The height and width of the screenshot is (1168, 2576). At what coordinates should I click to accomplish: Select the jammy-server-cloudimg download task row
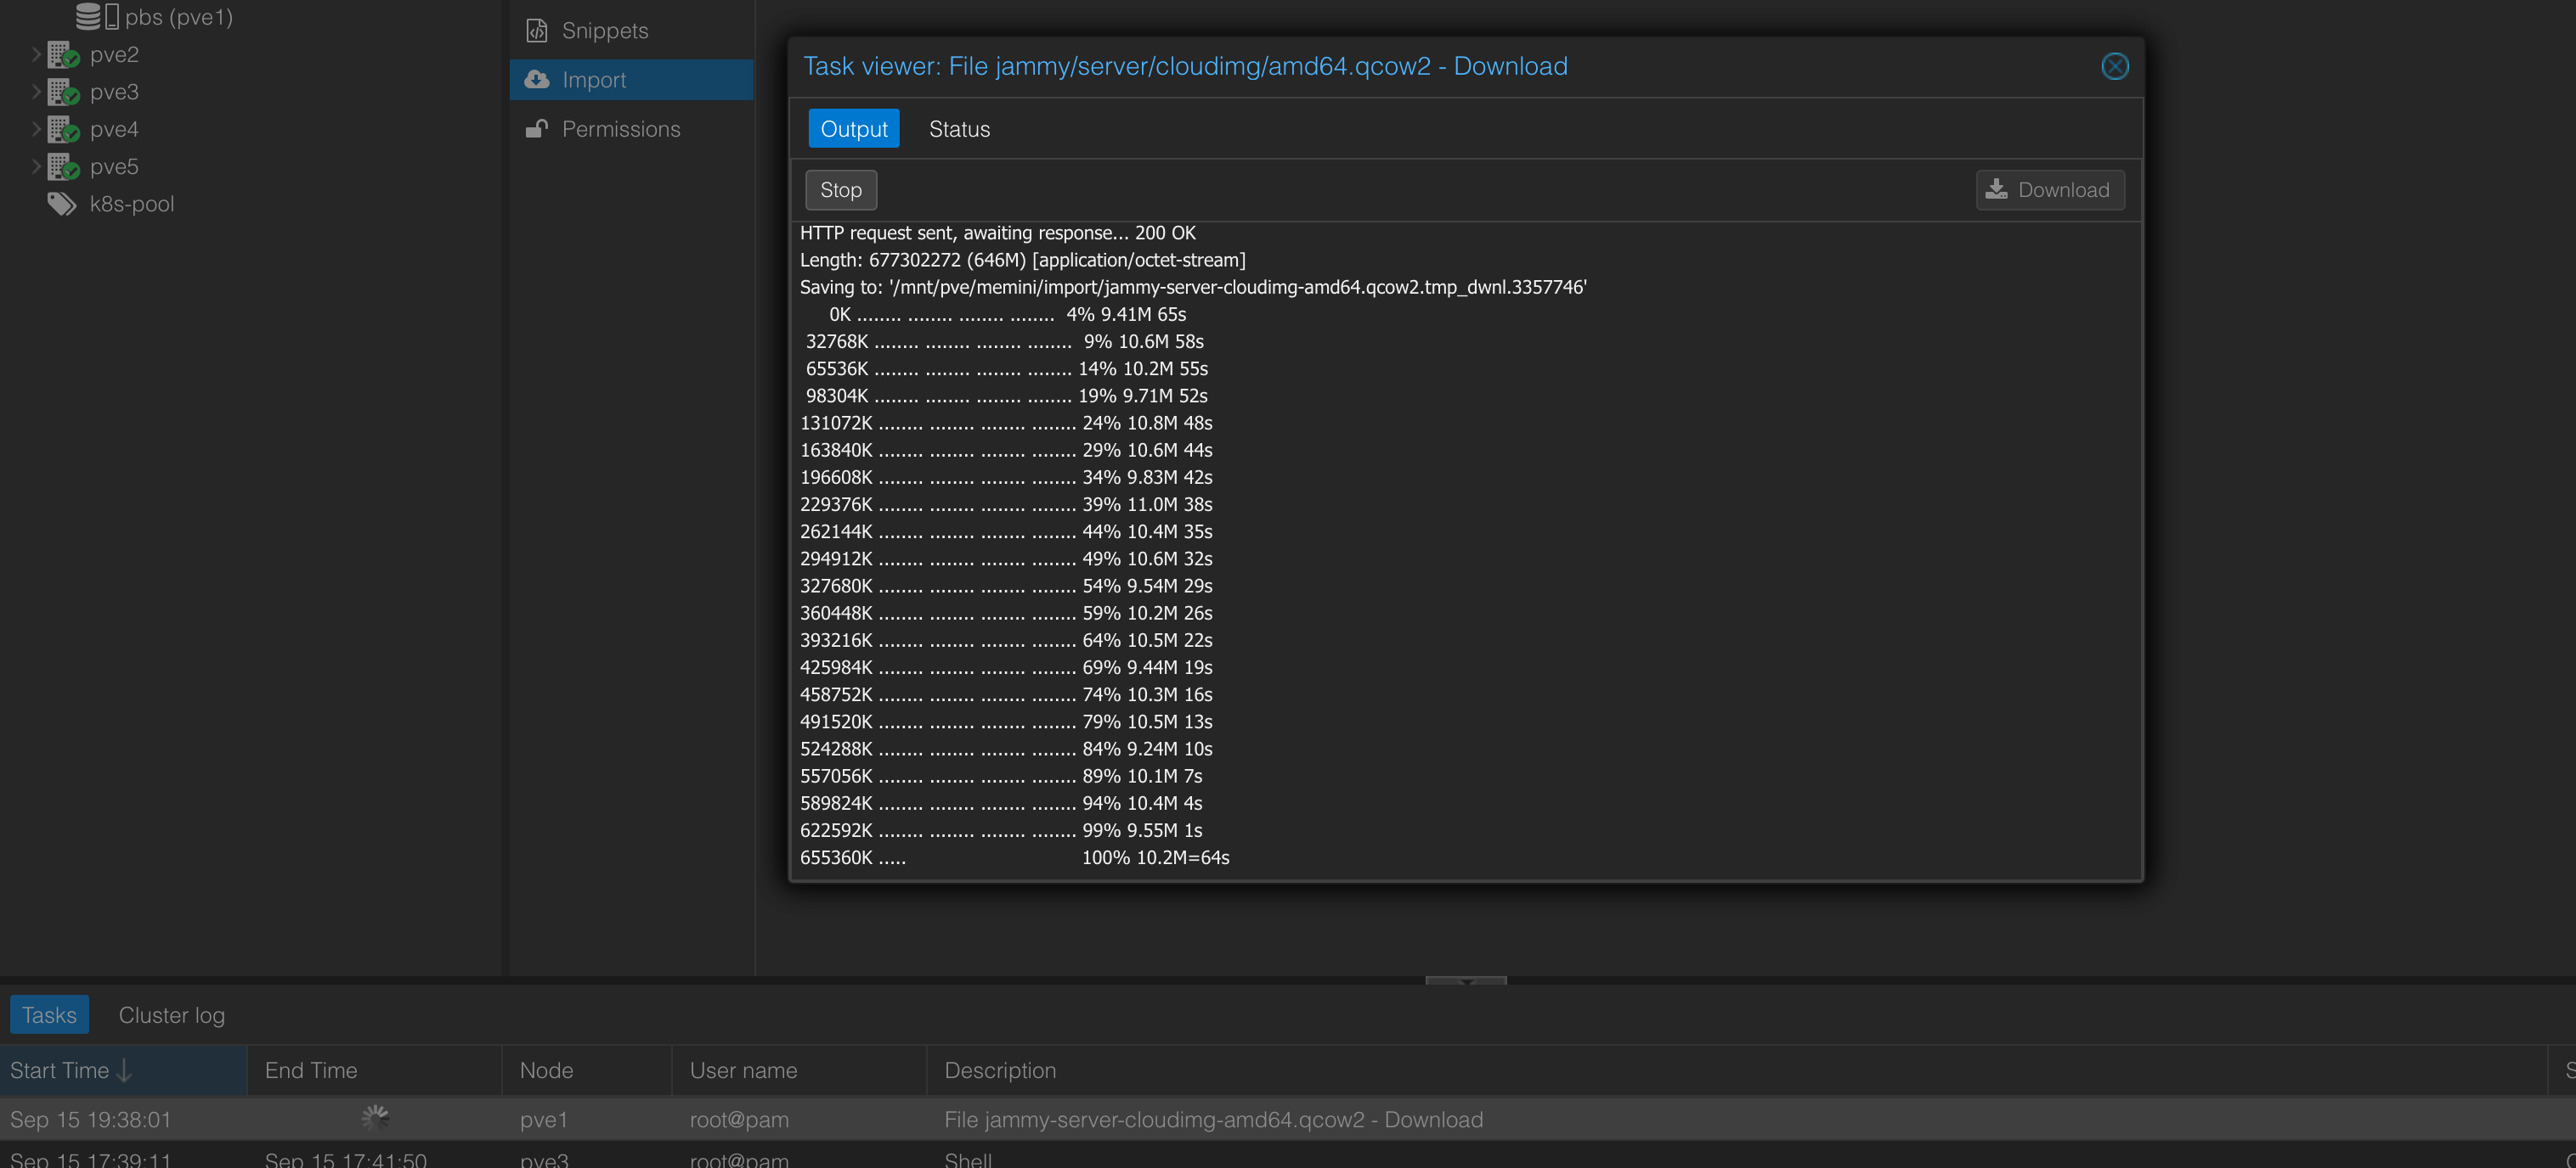point(1212,1119)
